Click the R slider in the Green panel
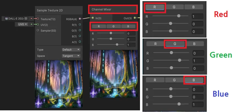The width and height of the screenshot is (235, 112). (171, 53)
